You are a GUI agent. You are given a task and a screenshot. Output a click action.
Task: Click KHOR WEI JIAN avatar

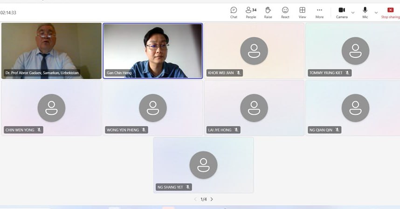tap(254, 51)
